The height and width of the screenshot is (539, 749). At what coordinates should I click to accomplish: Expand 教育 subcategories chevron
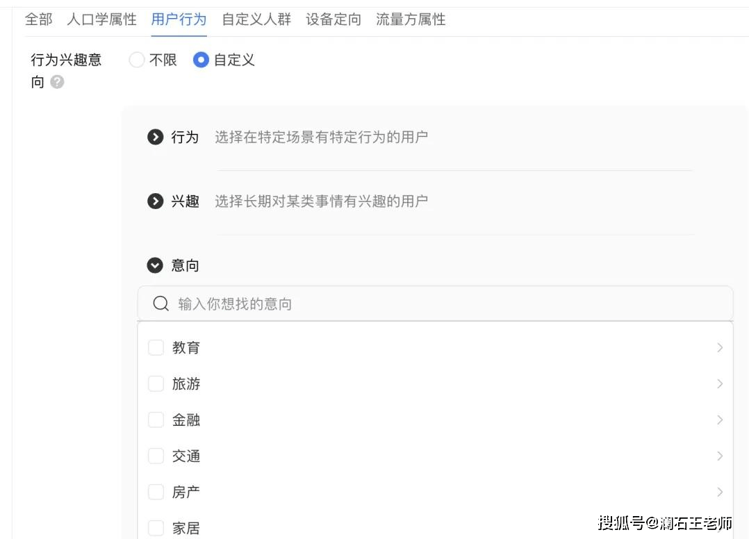[x=720, y=347]
